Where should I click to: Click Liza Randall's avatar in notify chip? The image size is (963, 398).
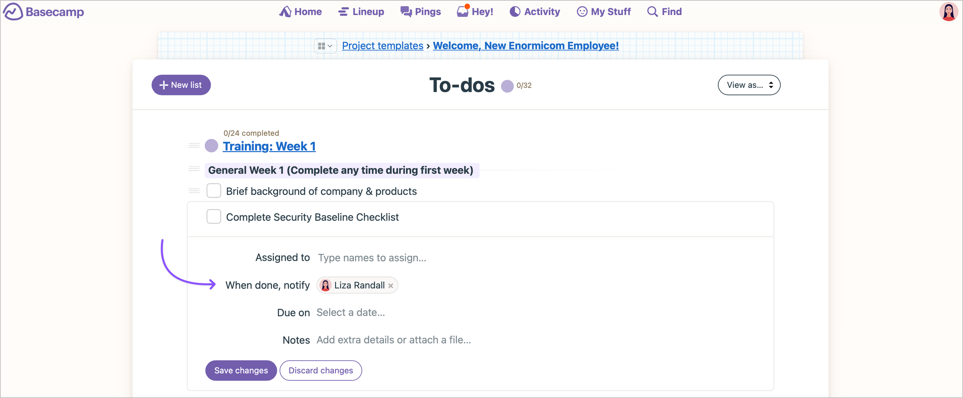(x=325, y=285)
